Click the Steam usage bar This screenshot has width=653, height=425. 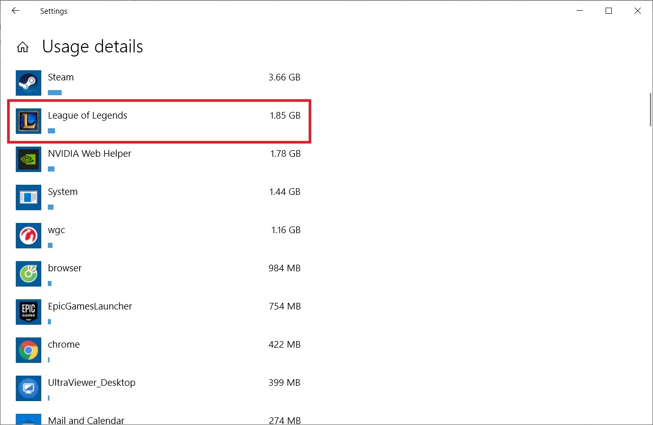(x=55, y=93)
